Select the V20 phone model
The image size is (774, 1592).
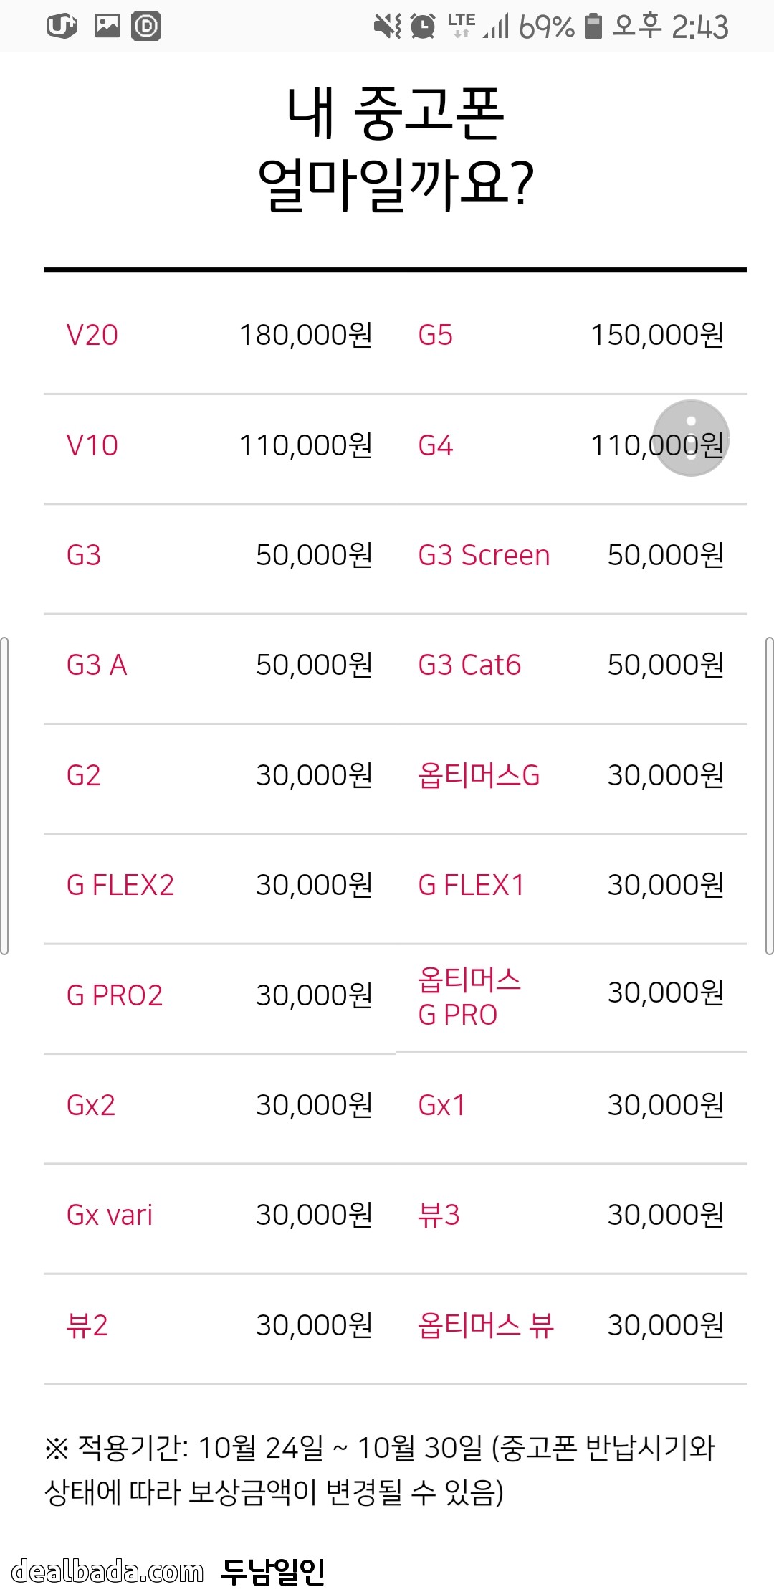(92, 335)
